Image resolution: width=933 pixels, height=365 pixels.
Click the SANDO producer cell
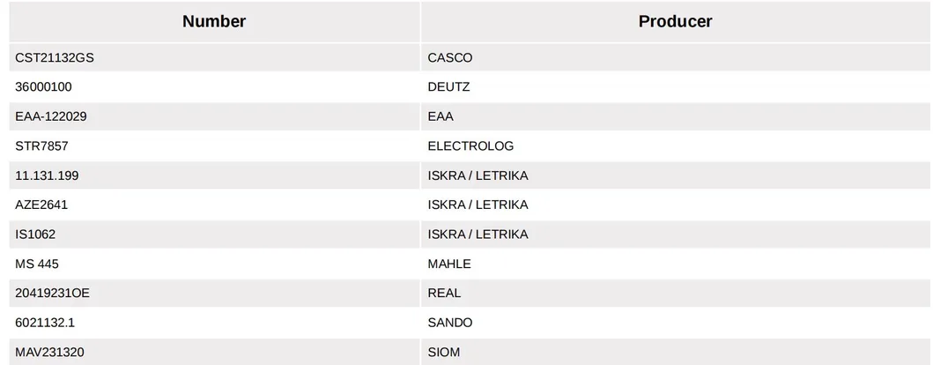tap(450, 323)
